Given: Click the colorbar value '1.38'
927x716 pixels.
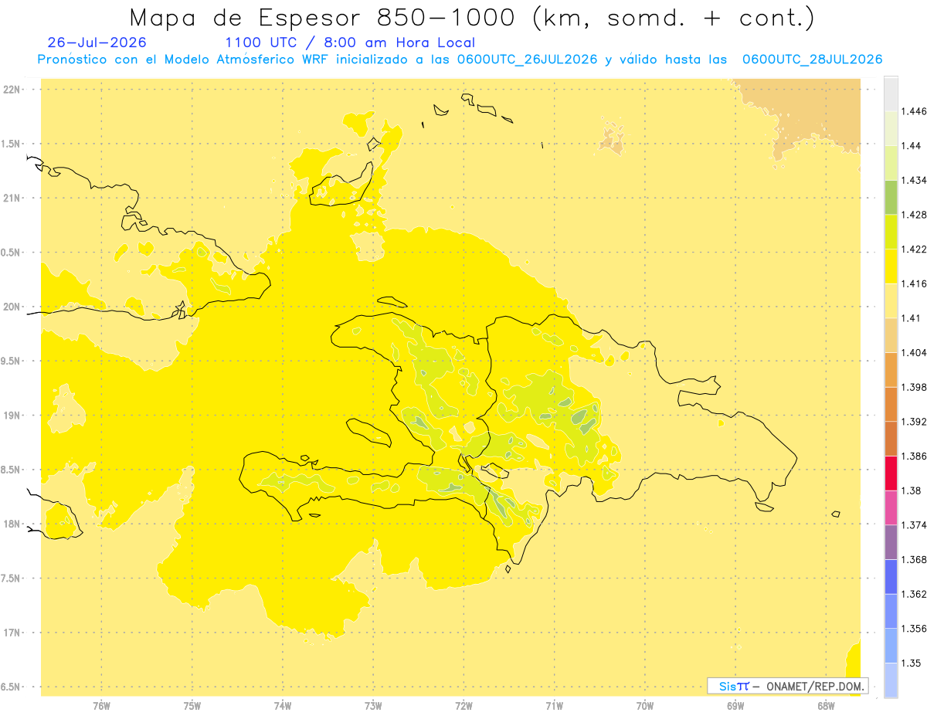Looking at the screenshot, I should pos(912,490).
